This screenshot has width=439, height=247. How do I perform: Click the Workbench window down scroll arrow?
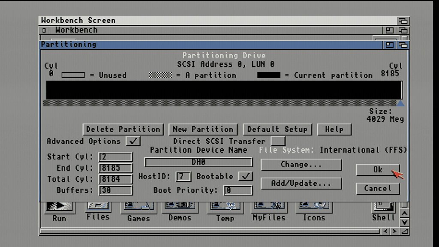404,223
